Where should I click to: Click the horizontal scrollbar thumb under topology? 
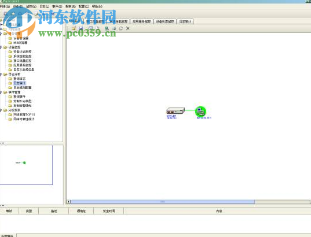tap(163, 202)
